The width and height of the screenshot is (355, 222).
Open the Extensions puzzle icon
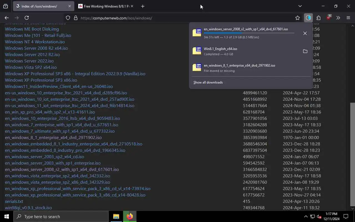[318, 18]
